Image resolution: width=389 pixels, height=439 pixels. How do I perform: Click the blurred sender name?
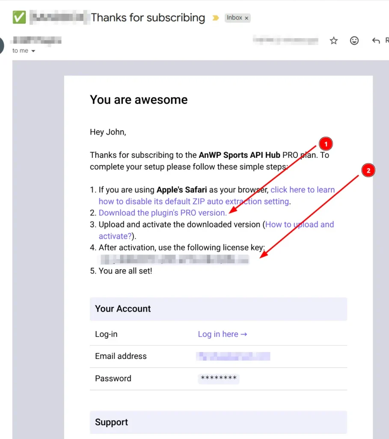[x=37, y=41]
